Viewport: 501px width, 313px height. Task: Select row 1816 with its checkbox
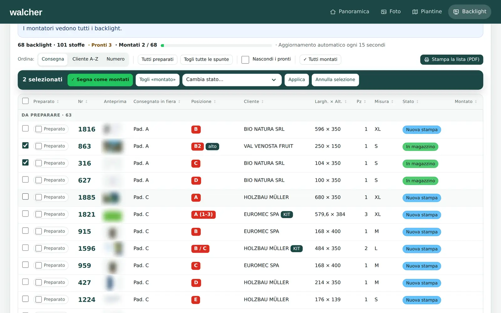25,128
